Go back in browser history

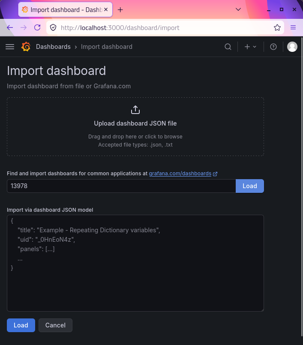pyautogui.click(x=10, y=27)
